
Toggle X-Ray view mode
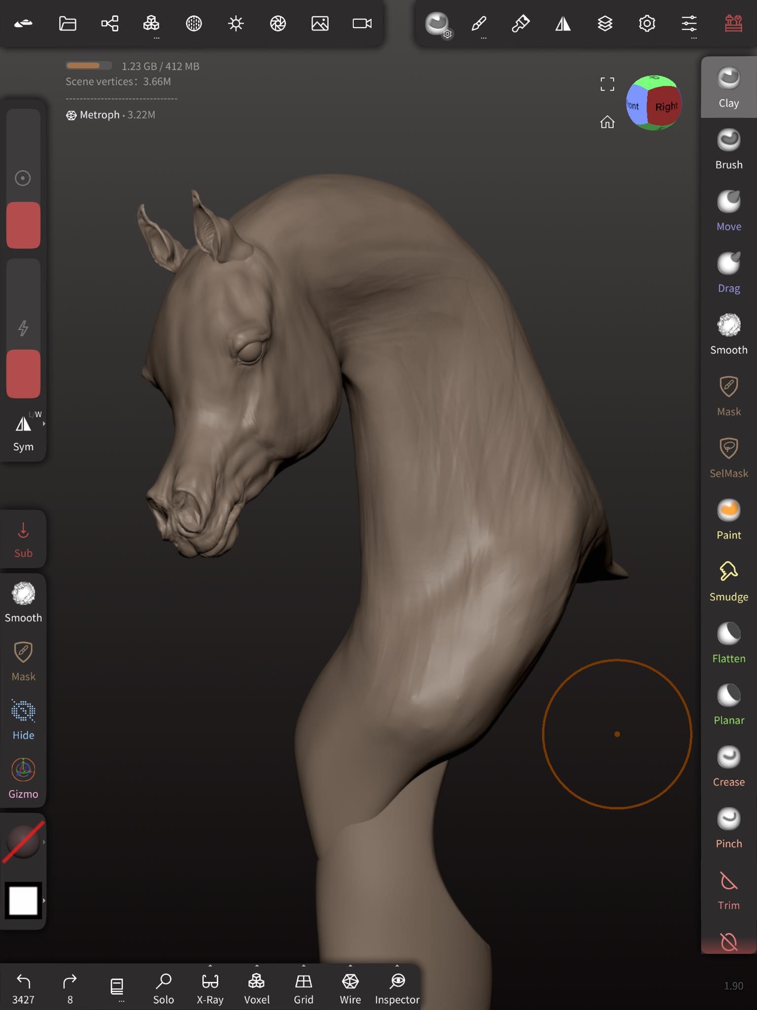[210, 988]
